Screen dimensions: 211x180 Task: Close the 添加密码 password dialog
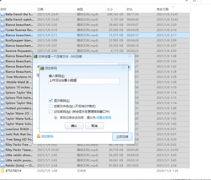pos(123,68)
